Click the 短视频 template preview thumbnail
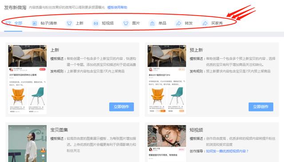 tap(167, 143)
